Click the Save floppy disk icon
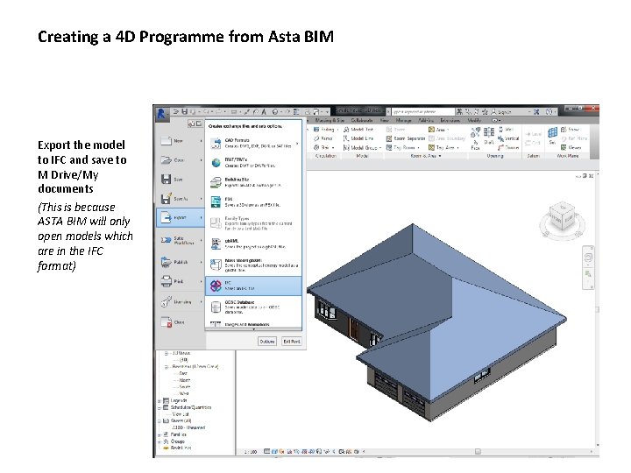This screenshot has width=631, height=473. 167,179
